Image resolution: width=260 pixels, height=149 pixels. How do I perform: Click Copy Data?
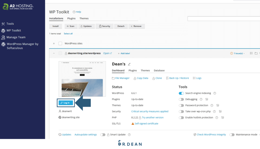point(141,78)
